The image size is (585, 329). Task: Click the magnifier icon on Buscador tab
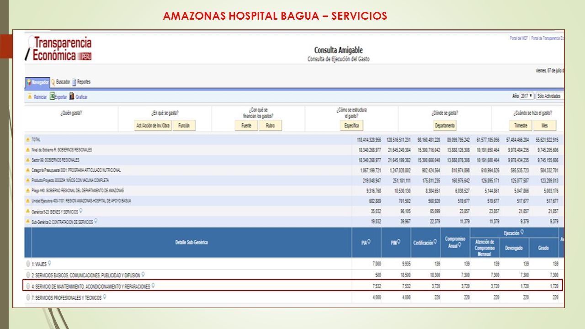click(x=53, y=82)
